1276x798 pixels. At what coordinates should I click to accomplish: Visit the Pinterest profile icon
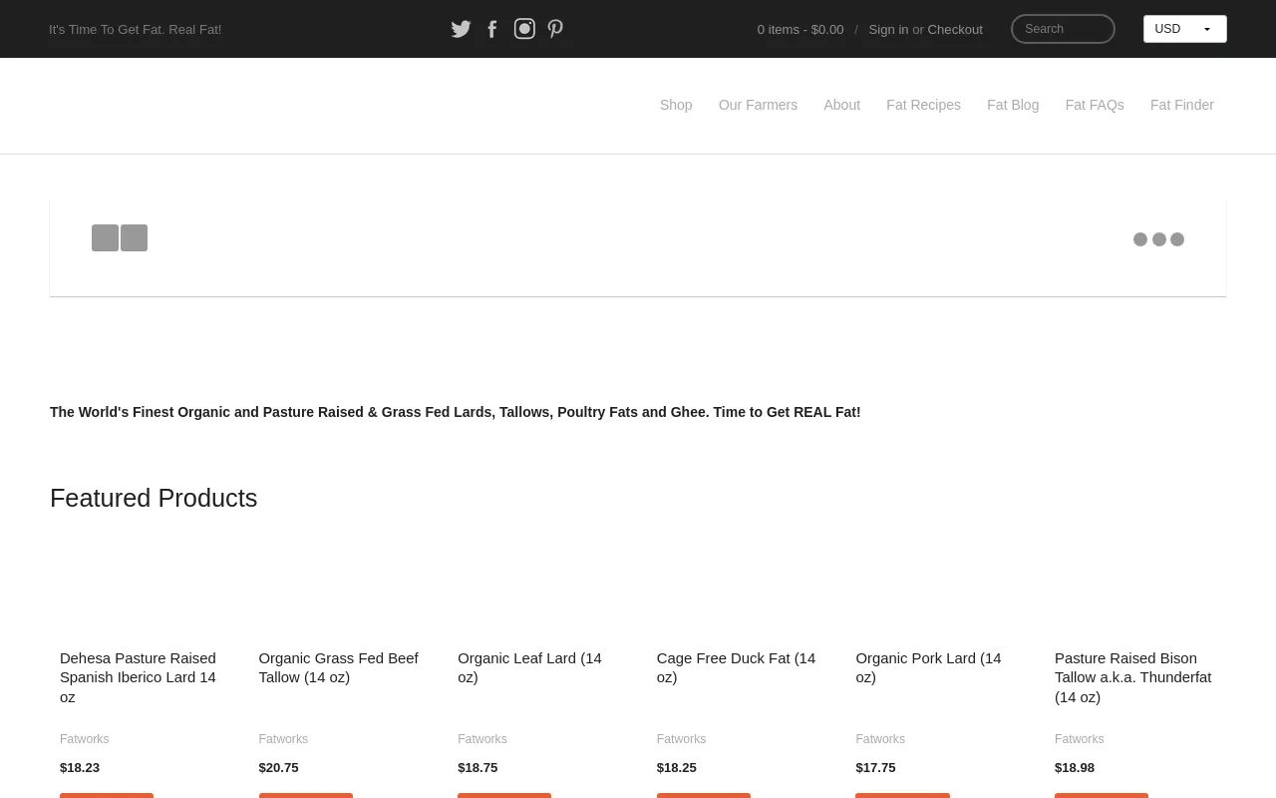point(555,29)
